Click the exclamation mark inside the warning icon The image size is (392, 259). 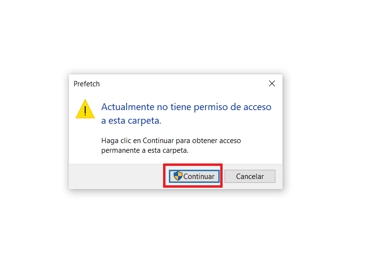click(x=85, y=111)
